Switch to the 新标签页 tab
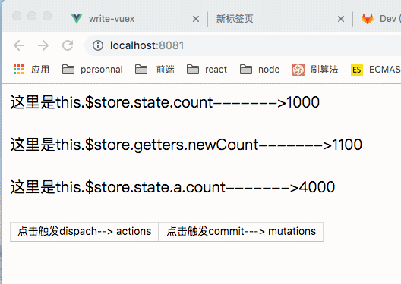Viewport: 401px width, 284px height. pyautogui.click(x=280, y=19)
